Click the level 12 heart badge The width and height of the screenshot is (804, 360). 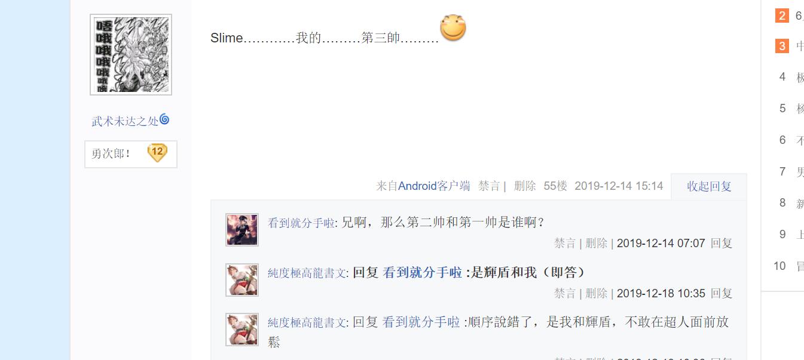(x=157, y=153)
